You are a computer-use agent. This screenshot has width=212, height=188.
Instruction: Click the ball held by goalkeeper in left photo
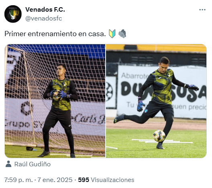click(57, 96)
